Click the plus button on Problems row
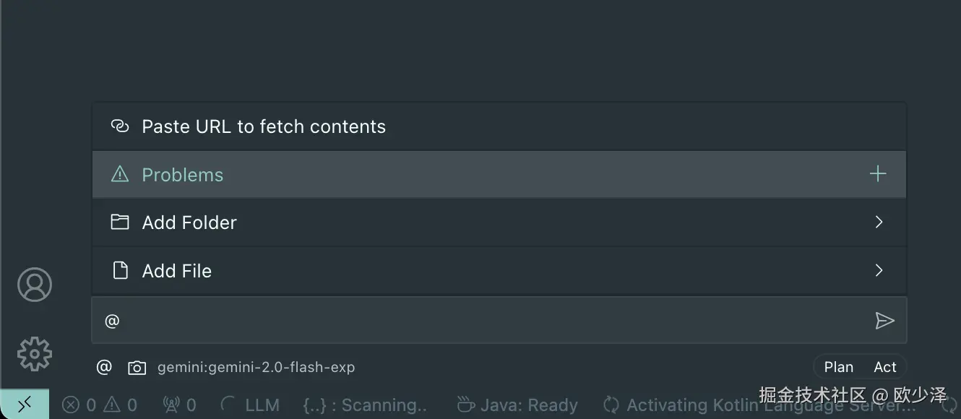 pyautogui.click(x=878, y=174)
